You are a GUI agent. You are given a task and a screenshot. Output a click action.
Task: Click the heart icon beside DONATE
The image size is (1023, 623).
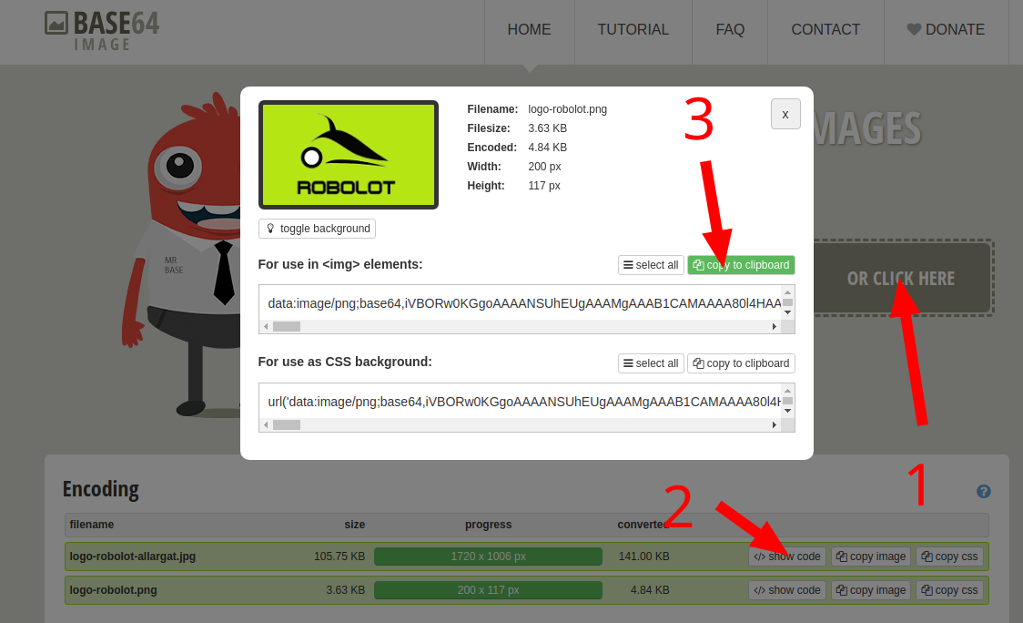click(x=914, y=29)
